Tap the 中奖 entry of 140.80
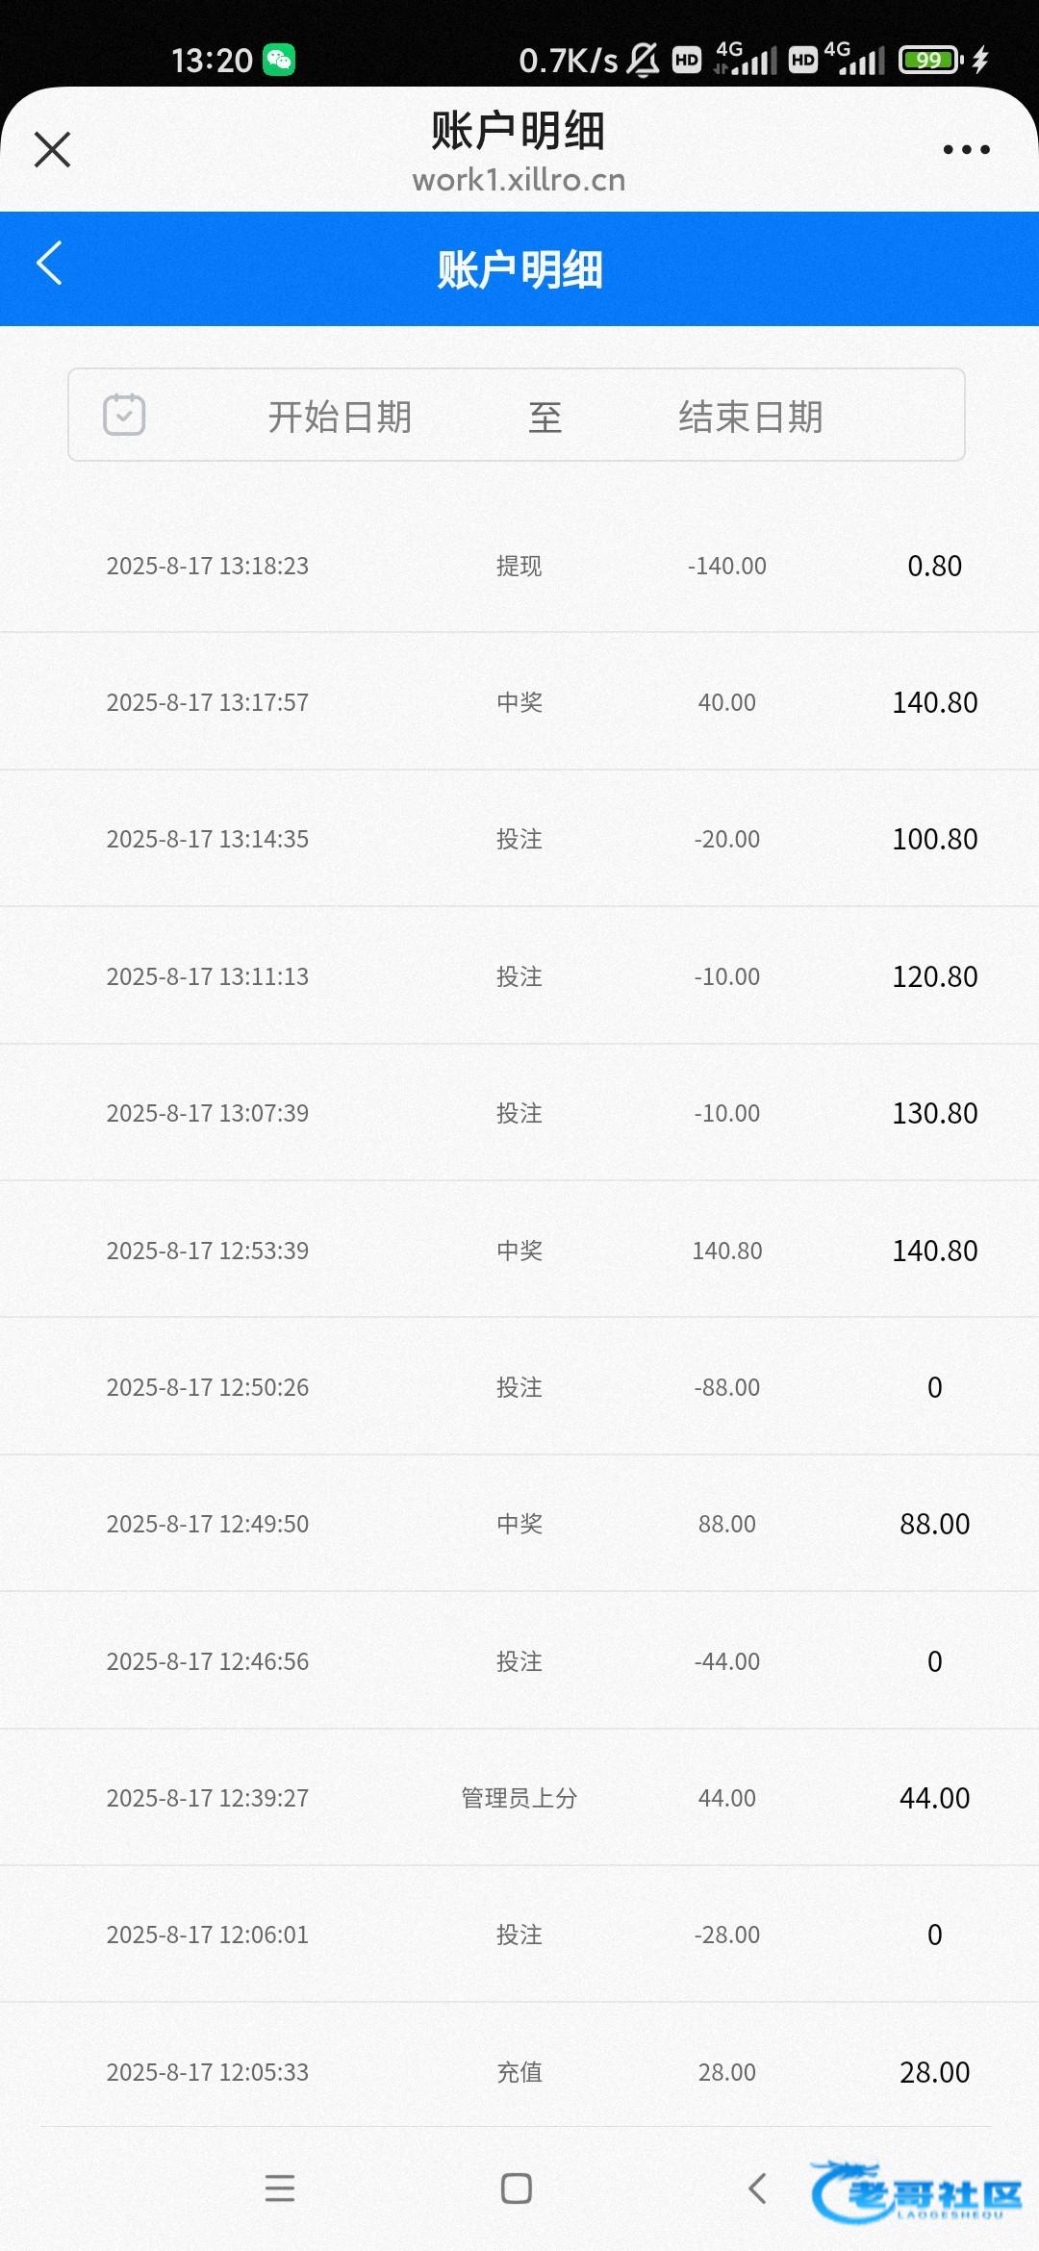The image size is (1039, 2251). click(519, 1251)
